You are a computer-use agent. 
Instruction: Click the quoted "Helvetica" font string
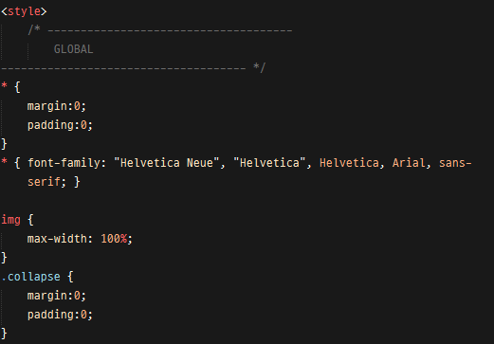pos(269,163)
